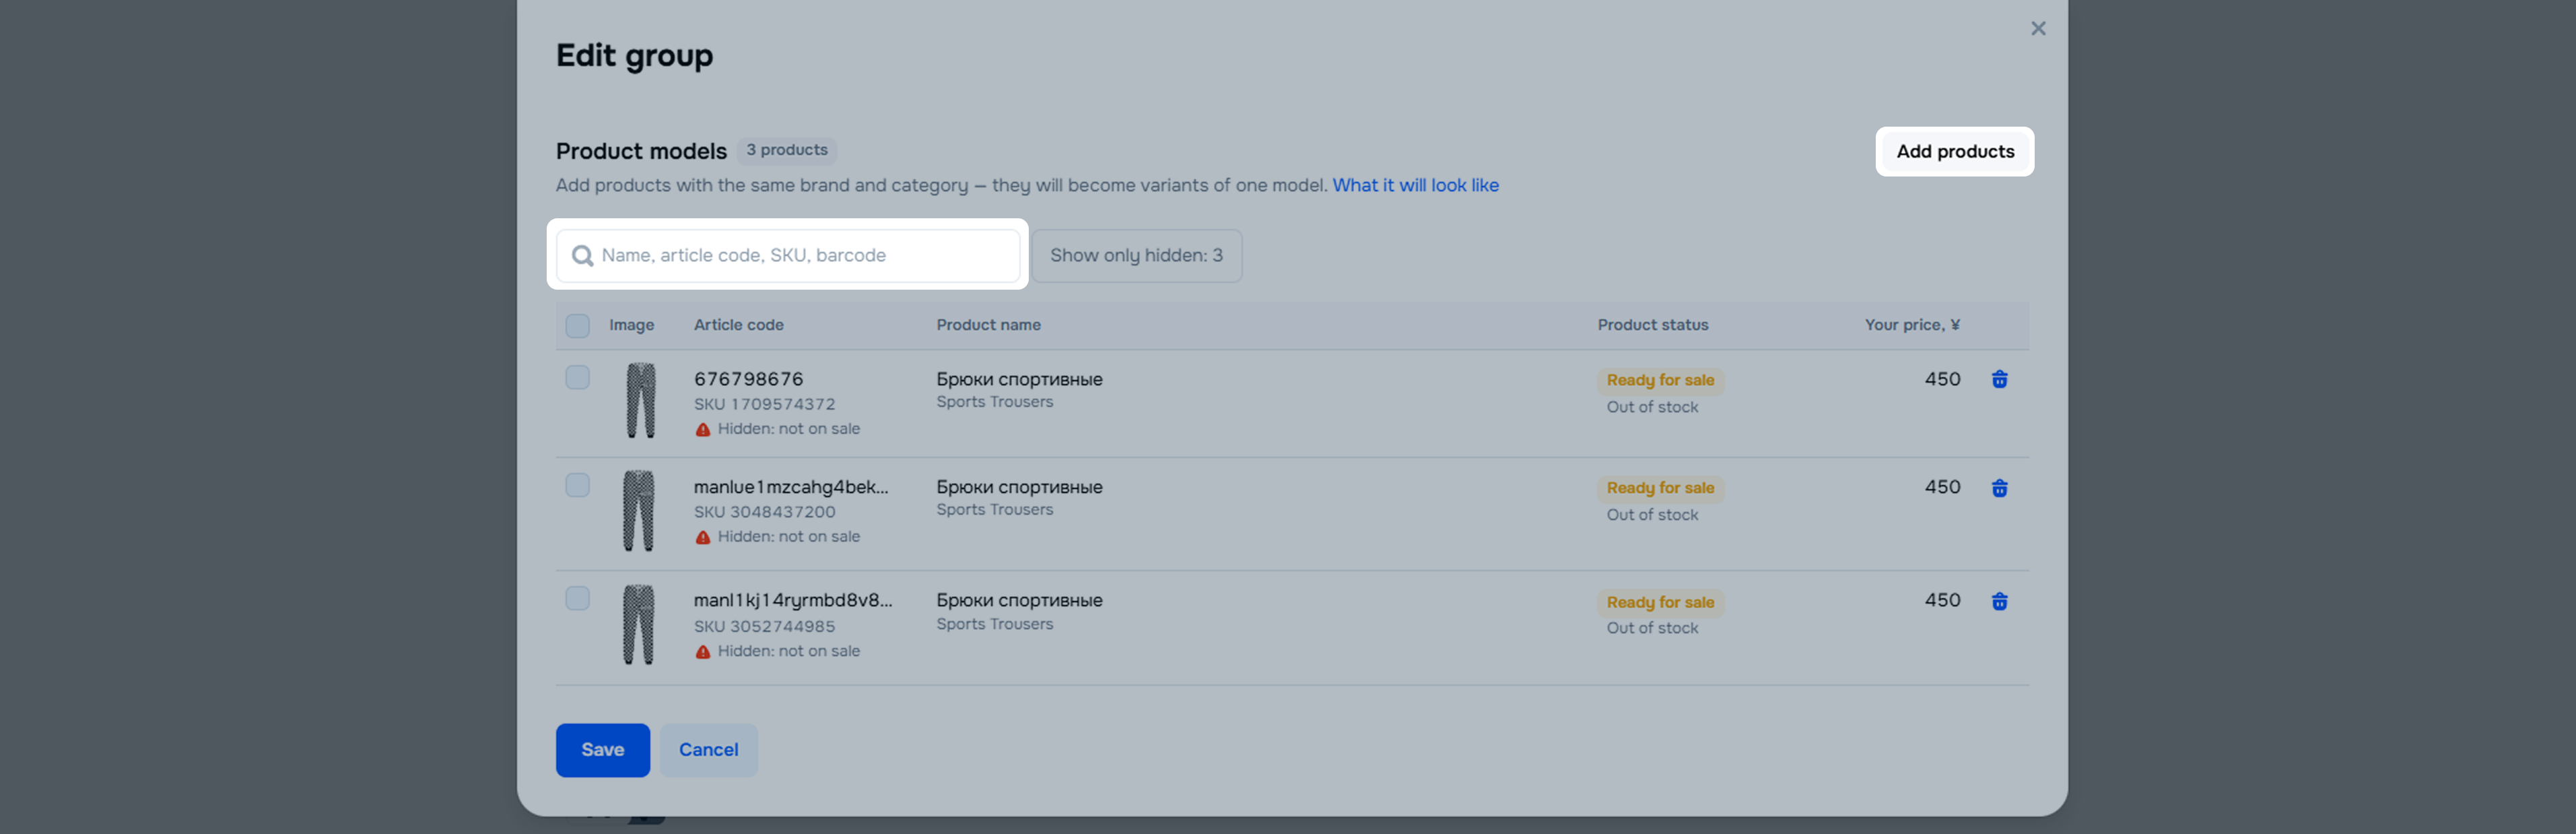Check the manl1kj14ryrmbd8v8 product row
This screenshot has height=834, width=2576.
tap(577, 599)
